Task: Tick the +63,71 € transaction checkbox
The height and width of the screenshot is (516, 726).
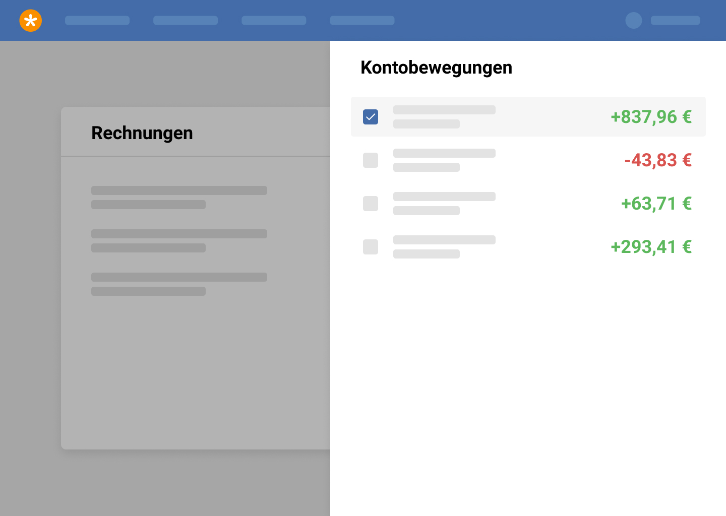Action: 371,204
